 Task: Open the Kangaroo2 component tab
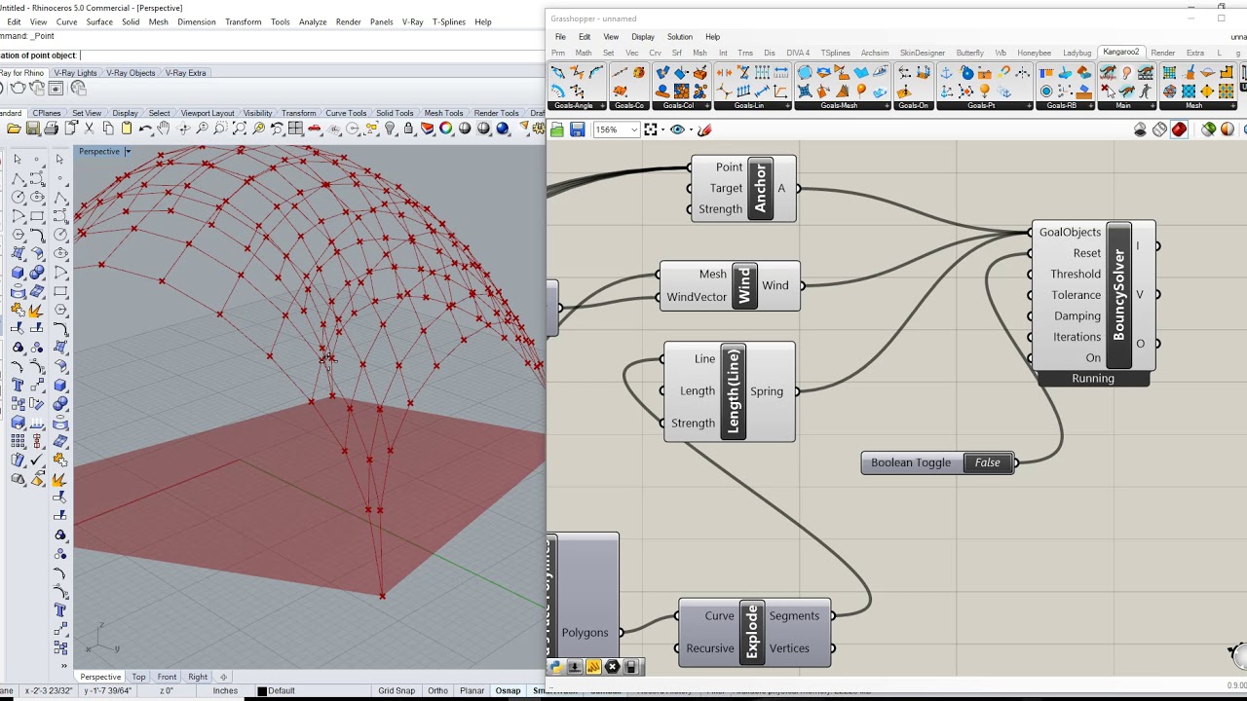pos(1120,52)
